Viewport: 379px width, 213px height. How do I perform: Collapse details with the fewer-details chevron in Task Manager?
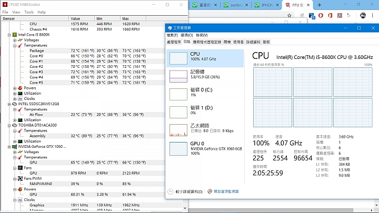(x=171, y=191)
